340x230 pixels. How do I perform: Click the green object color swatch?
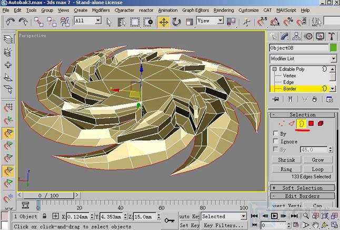pos(333,48)
